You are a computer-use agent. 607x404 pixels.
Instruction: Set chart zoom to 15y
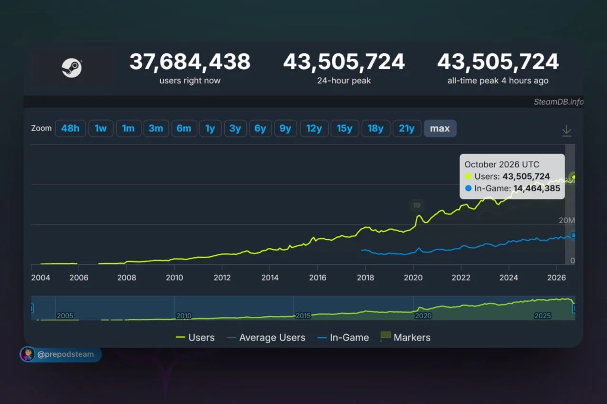345,128
